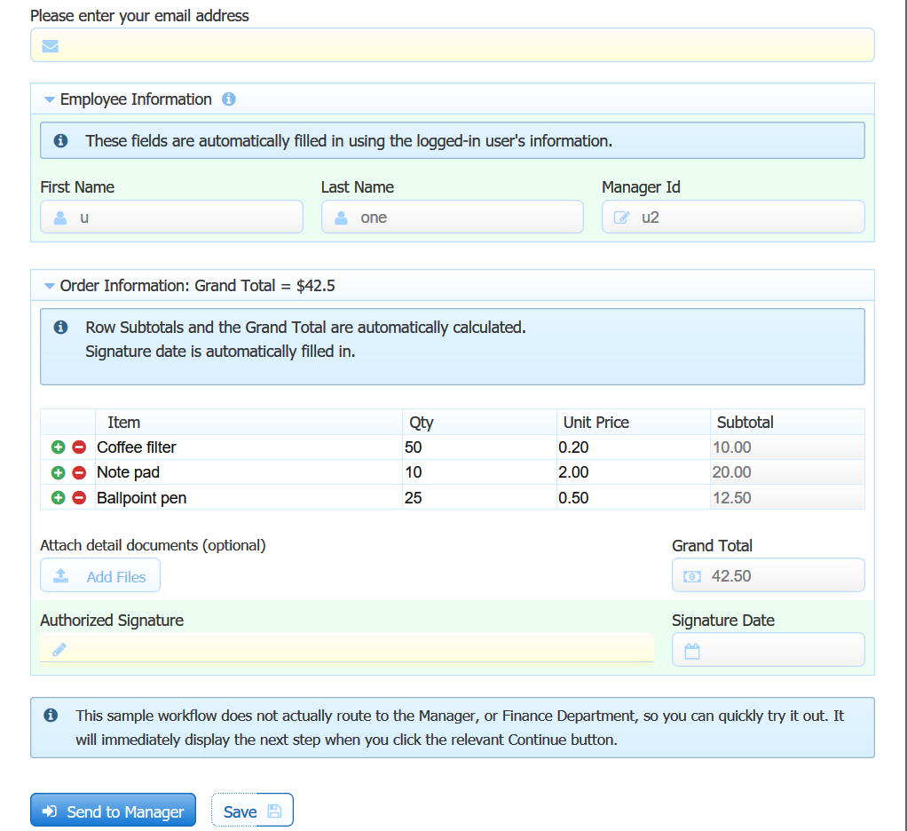Click the Employee Information heading text
The width and height of the screenshot is (907, 831).
[x=136, y=99]
